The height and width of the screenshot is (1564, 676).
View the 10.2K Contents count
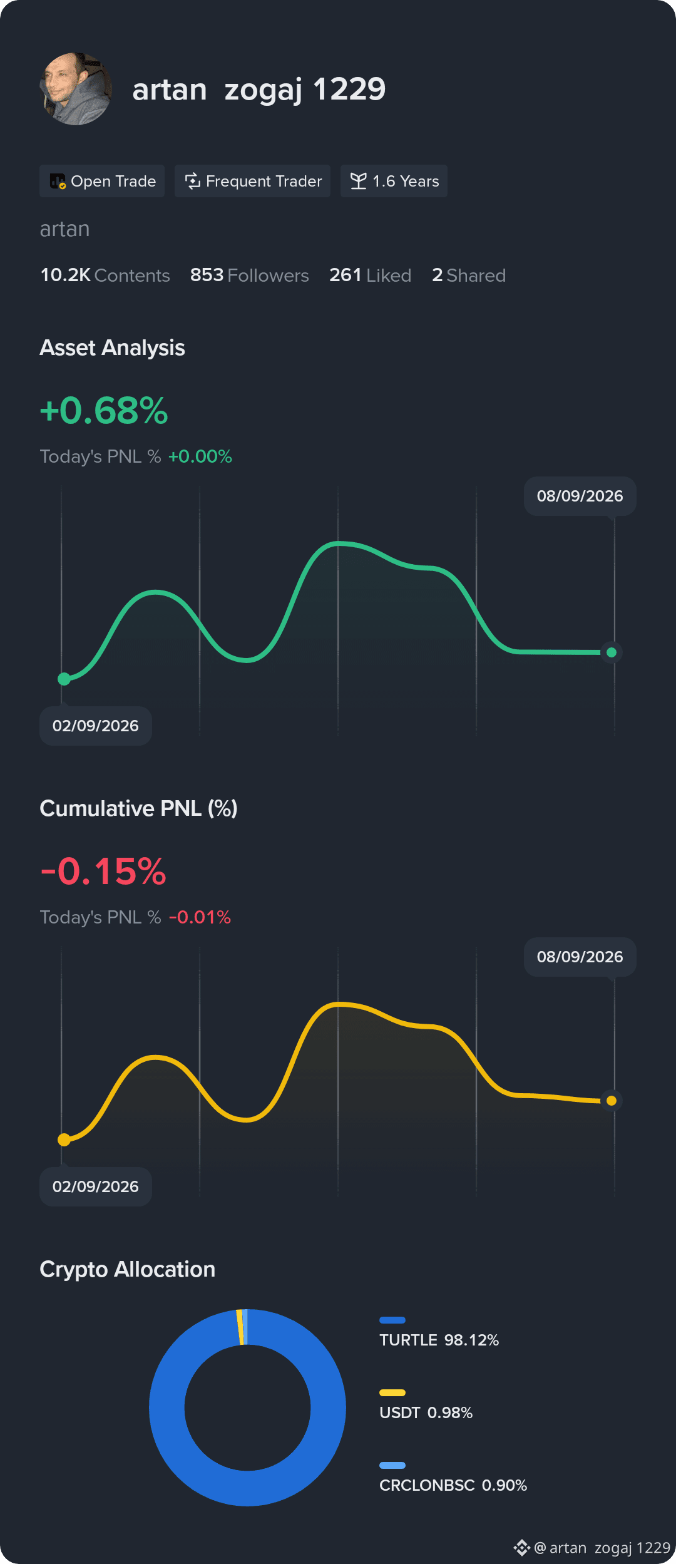coord(105,275)
